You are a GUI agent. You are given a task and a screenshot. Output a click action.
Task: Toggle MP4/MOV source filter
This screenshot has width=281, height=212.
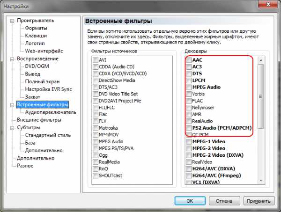pyautogui.click(x=96, y=135)
